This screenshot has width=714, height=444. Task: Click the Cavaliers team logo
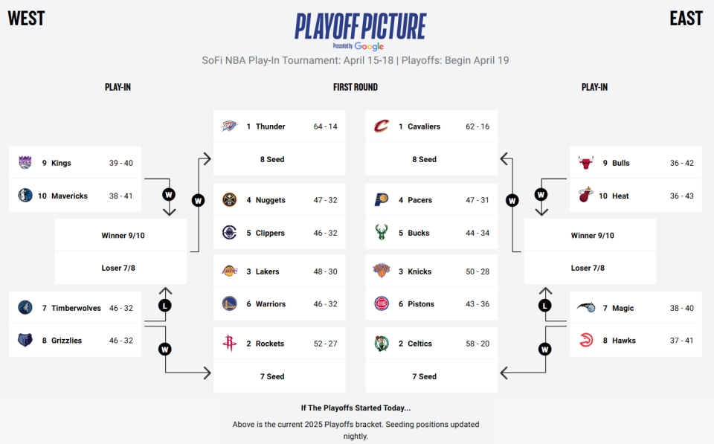[x=382, y=126]
